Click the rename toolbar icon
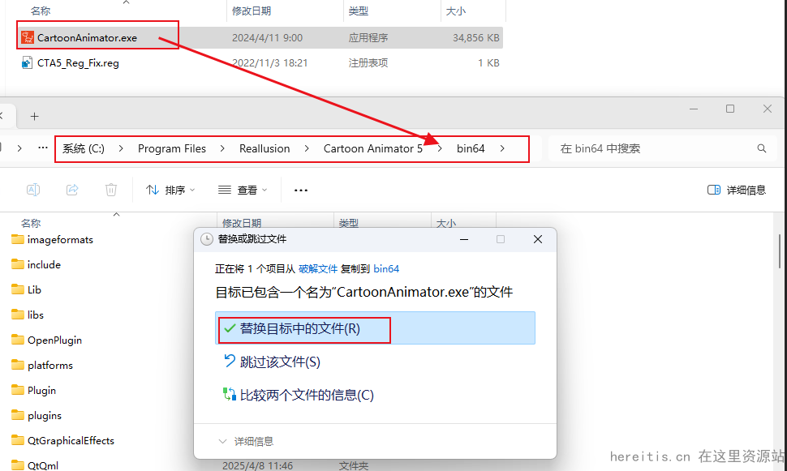Screen dimensions: 787x471 click(x=33, y=191)
